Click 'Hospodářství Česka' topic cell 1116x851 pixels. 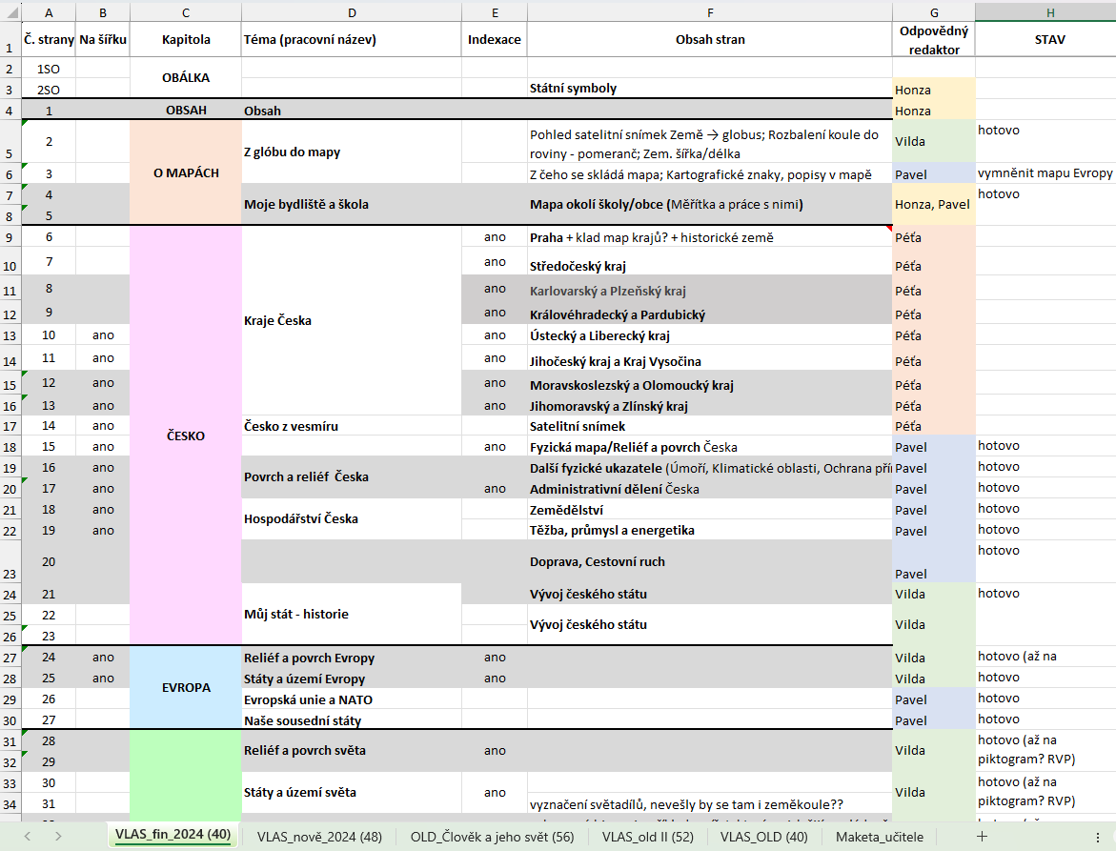[352, 518]
